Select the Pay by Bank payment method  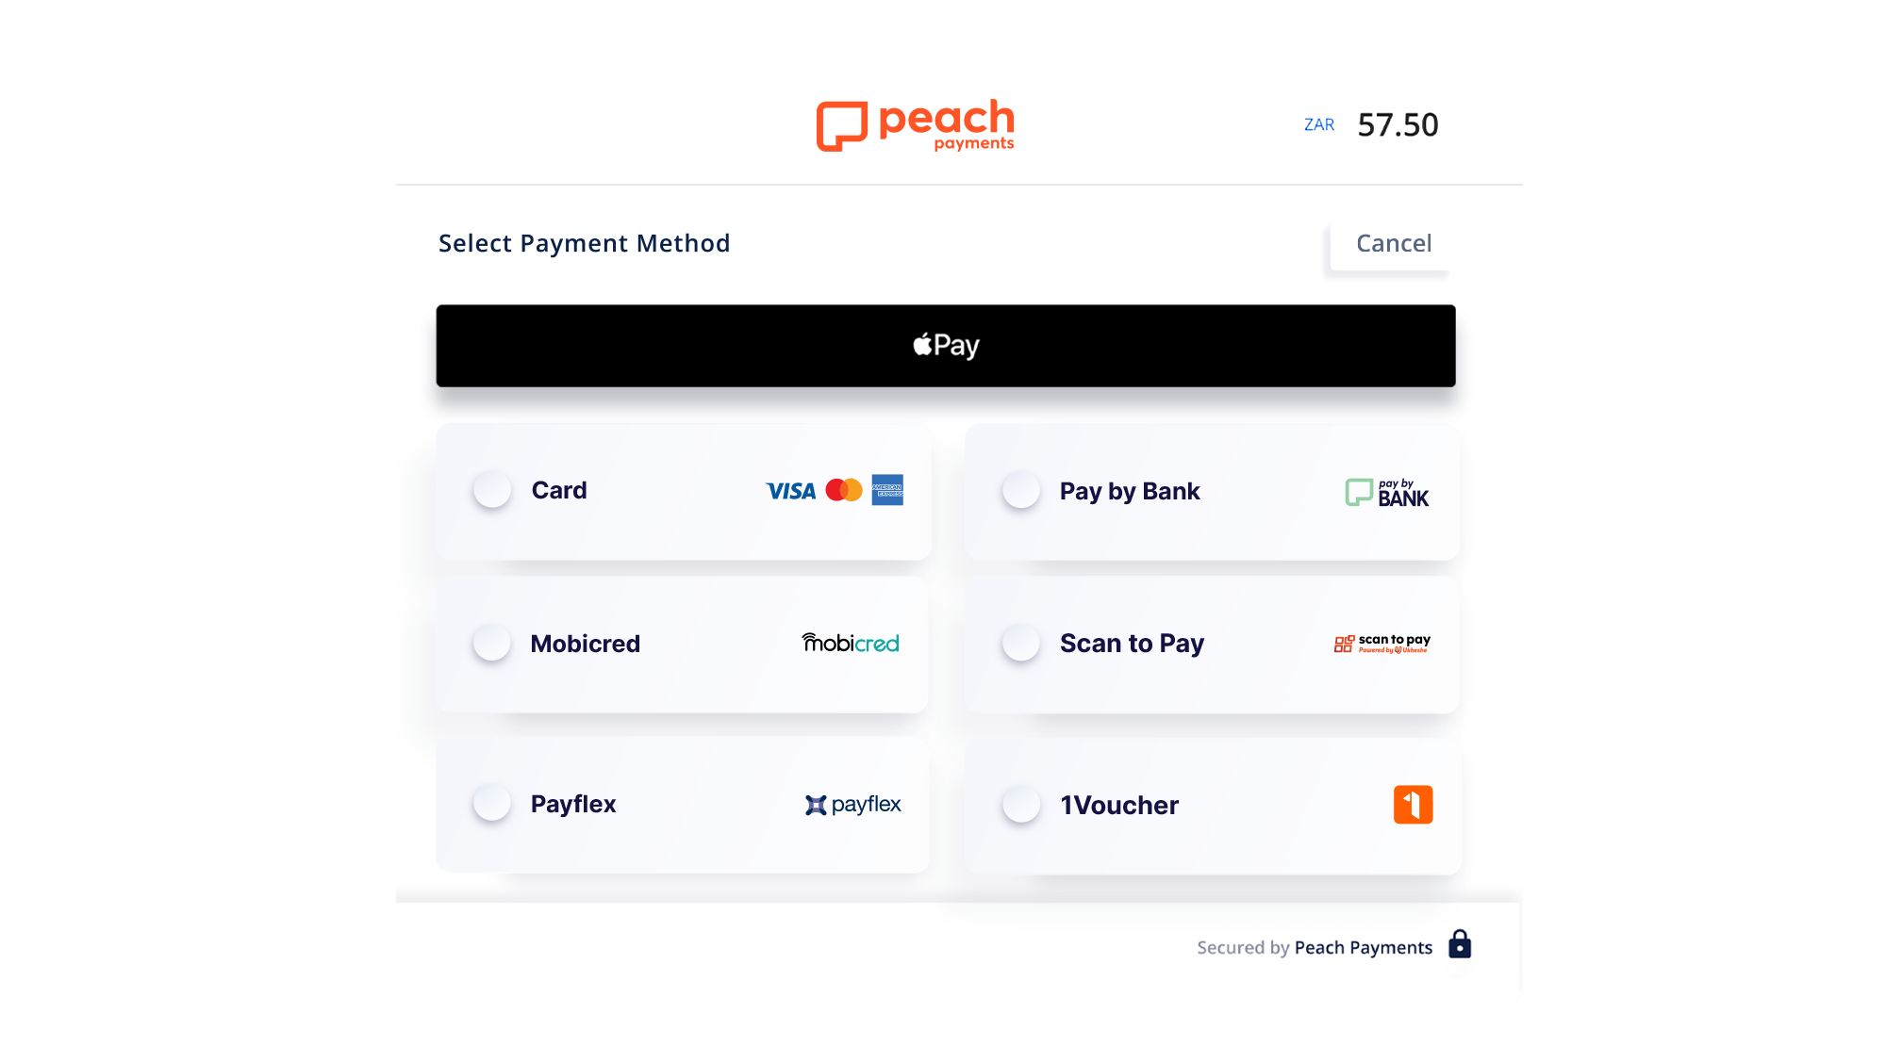(1020, 490)
